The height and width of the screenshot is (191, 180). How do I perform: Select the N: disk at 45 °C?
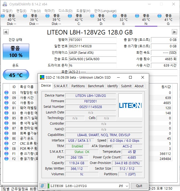click(x=146, y=20)
